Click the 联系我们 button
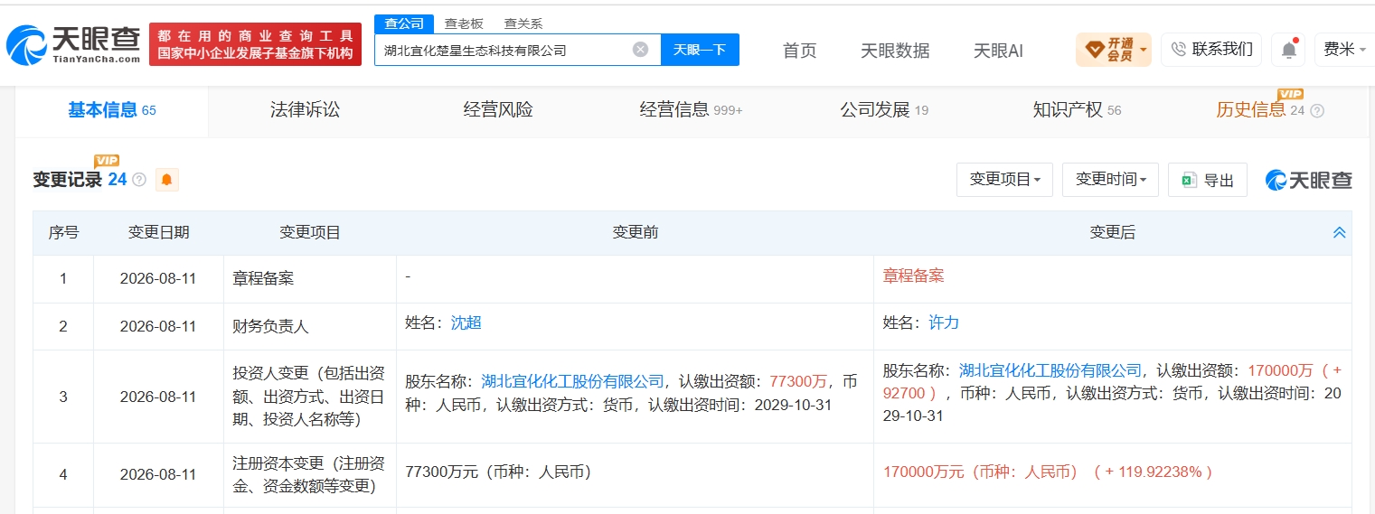This screenshot has height=514, width=1375. coord(1211,50)
